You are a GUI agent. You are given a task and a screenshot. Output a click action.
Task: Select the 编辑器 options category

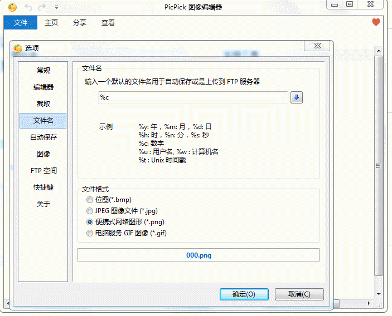[x=43, y=87]
